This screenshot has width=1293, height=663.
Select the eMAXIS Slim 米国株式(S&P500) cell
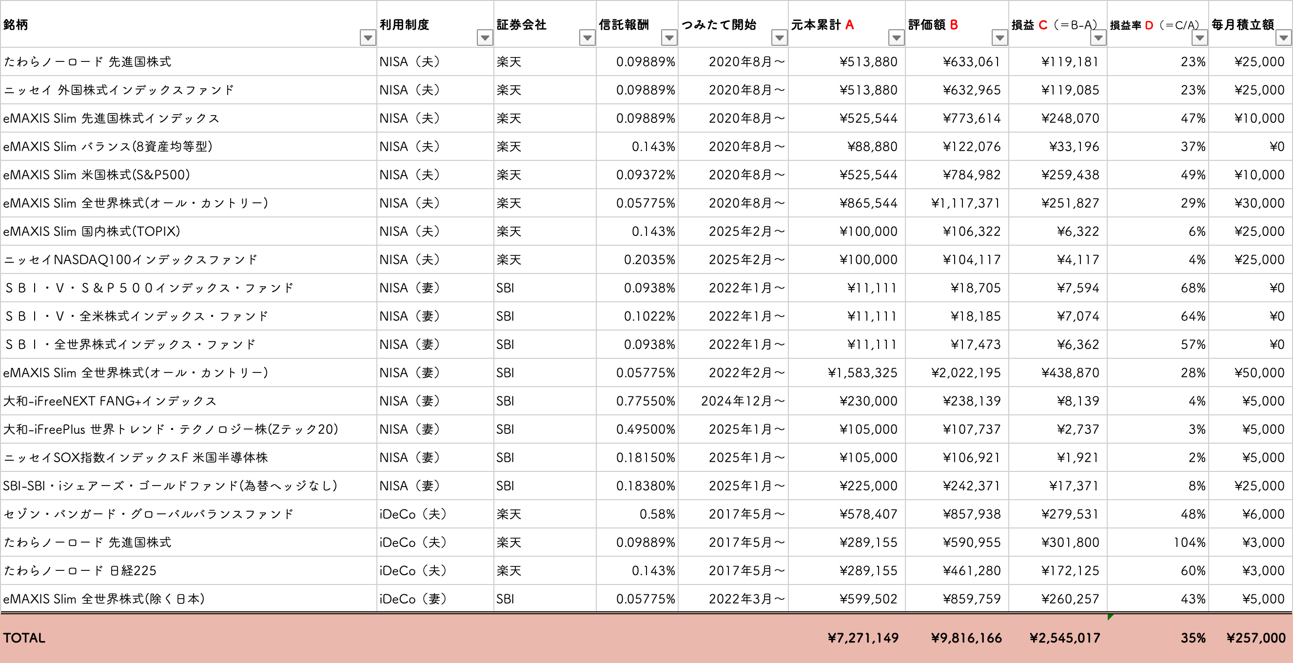point(188,175)
